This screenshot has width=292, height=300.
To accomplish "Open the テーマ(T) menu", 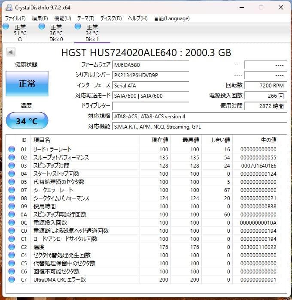I will tap(86, 18).
